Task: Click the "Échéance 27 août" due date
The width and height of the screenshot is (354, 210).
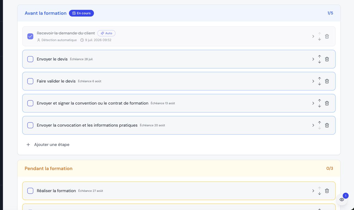Action: pos(91,191)
